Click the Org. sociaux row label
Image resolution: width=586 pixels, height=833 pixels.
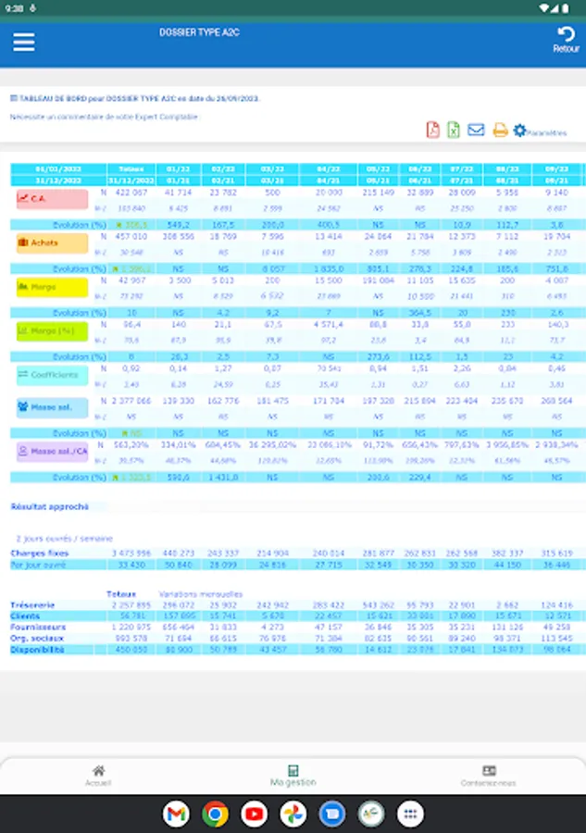coord(37,639)
